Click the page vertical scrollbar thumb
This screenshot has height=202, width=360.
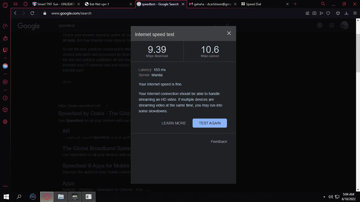358,53
